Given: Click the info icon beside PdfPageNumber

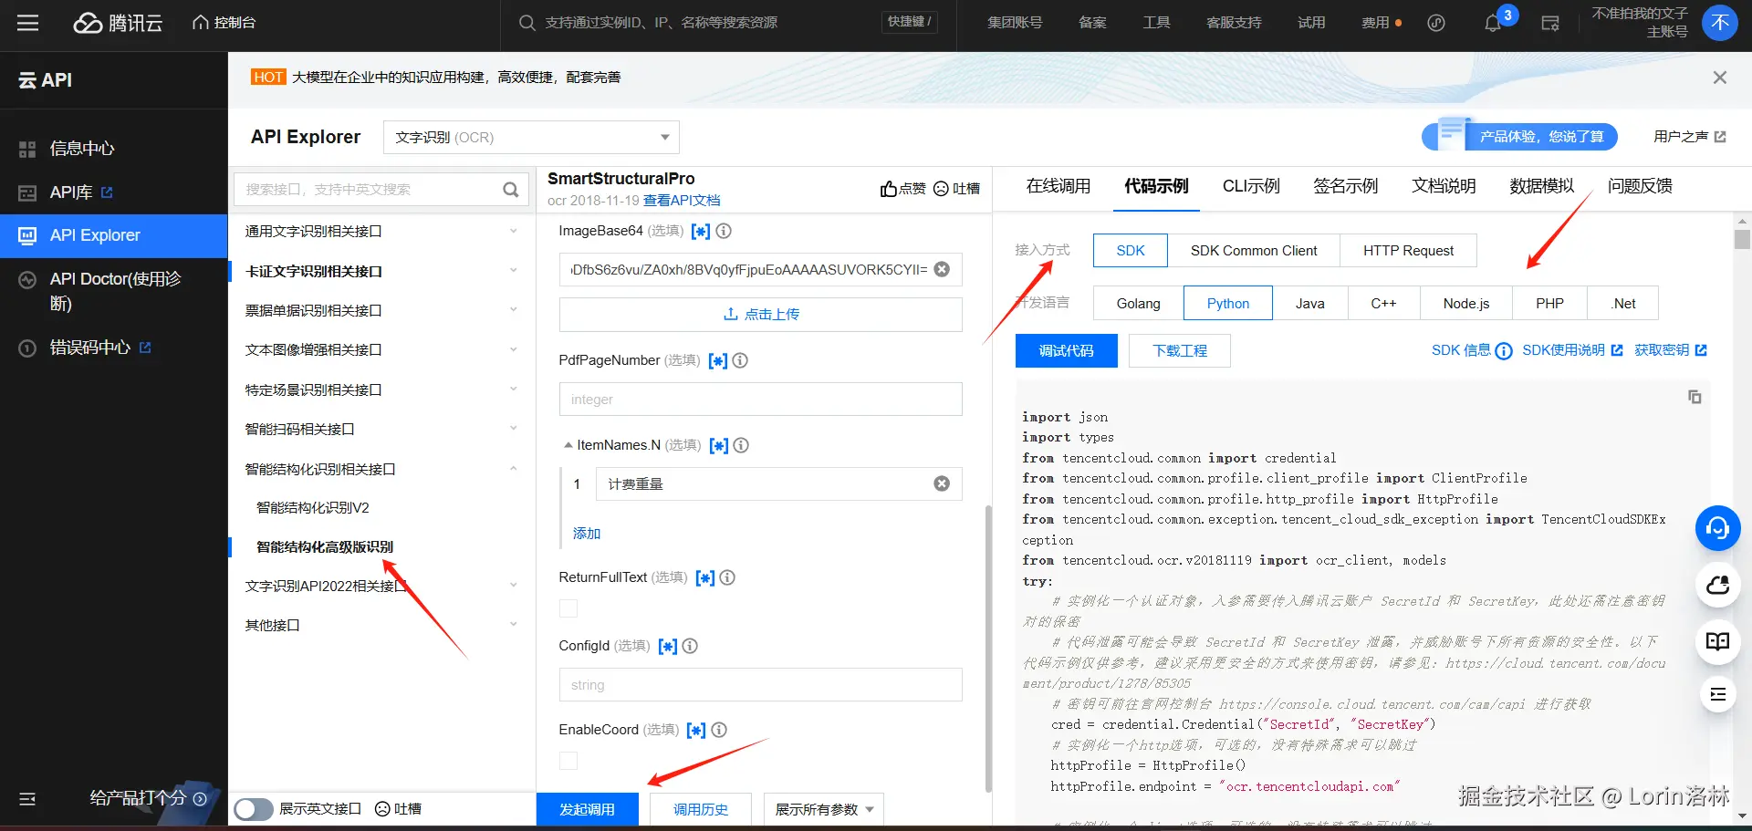Looking at the screenshot, I should point(740,360).
